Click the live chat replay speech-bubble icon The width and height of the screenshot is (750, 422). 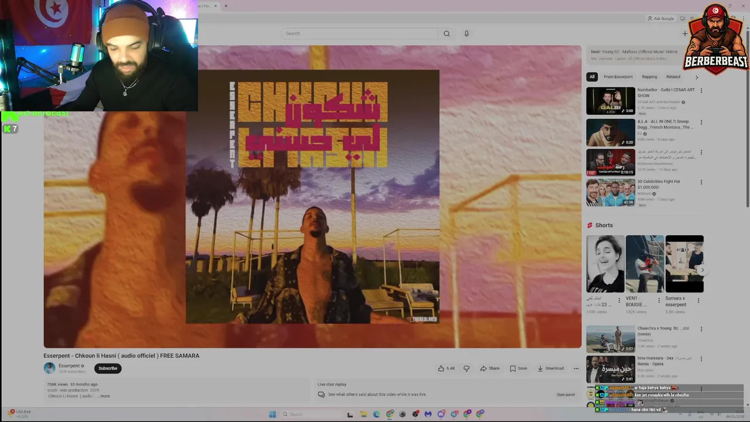point(321,394)
